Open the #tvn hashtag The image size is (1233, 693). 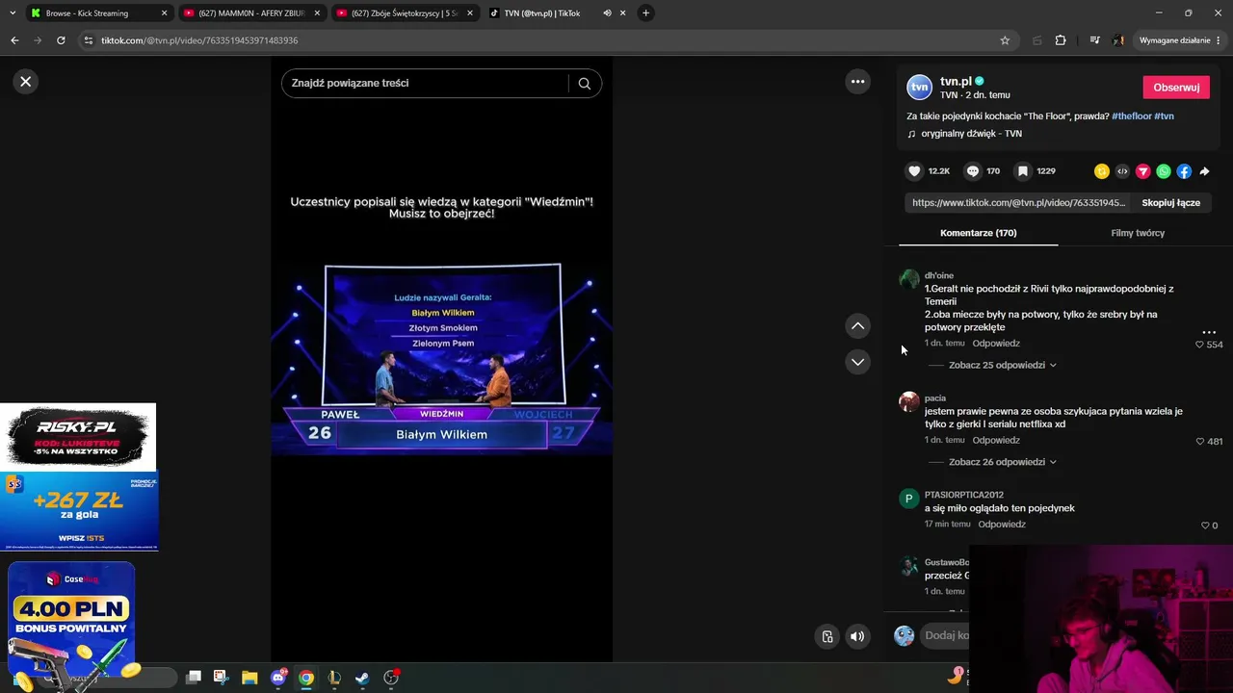[1164, 116]
